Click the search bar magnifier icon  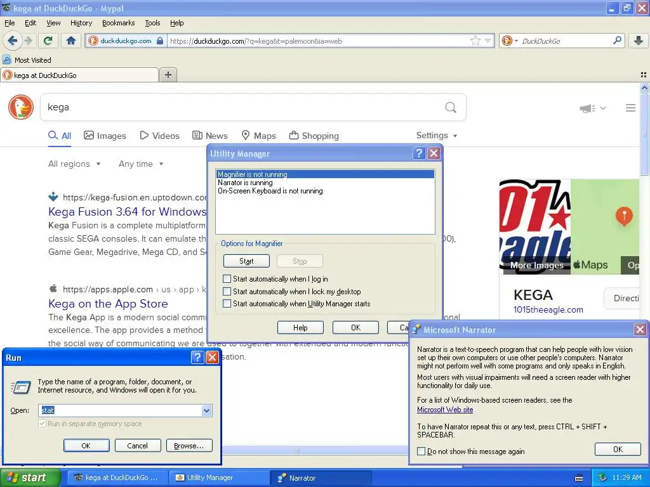coord(617,41)
